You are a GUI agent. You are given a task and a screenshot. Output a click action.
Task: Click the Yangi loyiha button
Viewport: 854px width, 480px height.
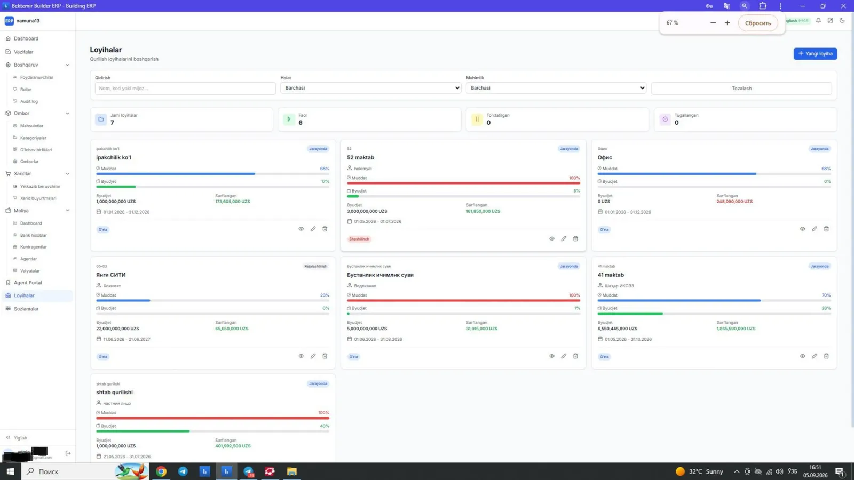(815, 54)
